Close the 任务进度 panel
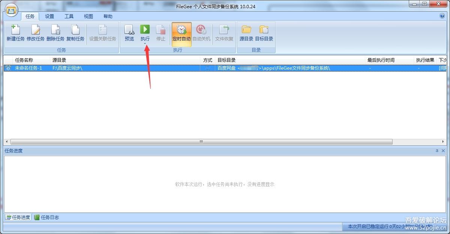This screenshot has height=234, width=450. [443, 151]
